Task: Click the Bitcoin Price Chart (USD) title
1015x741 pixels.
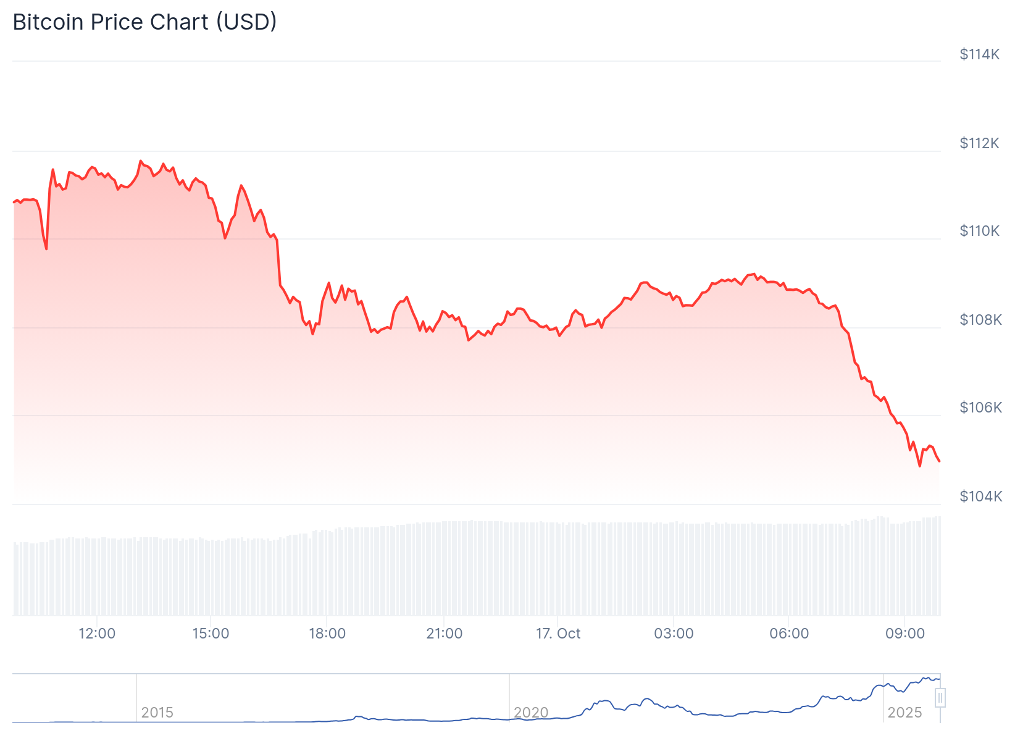Action: (144, 22)
